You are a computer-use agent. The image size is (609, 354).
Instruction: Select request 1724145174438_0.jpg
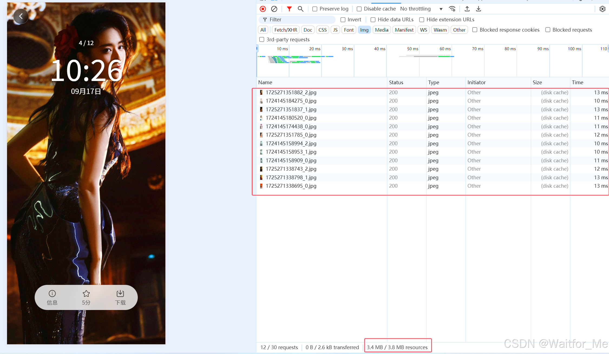(433, 126)
